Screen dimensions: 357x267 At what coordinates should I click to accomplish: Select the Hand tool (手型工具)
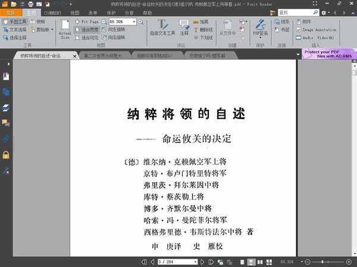tap(15, 22)
